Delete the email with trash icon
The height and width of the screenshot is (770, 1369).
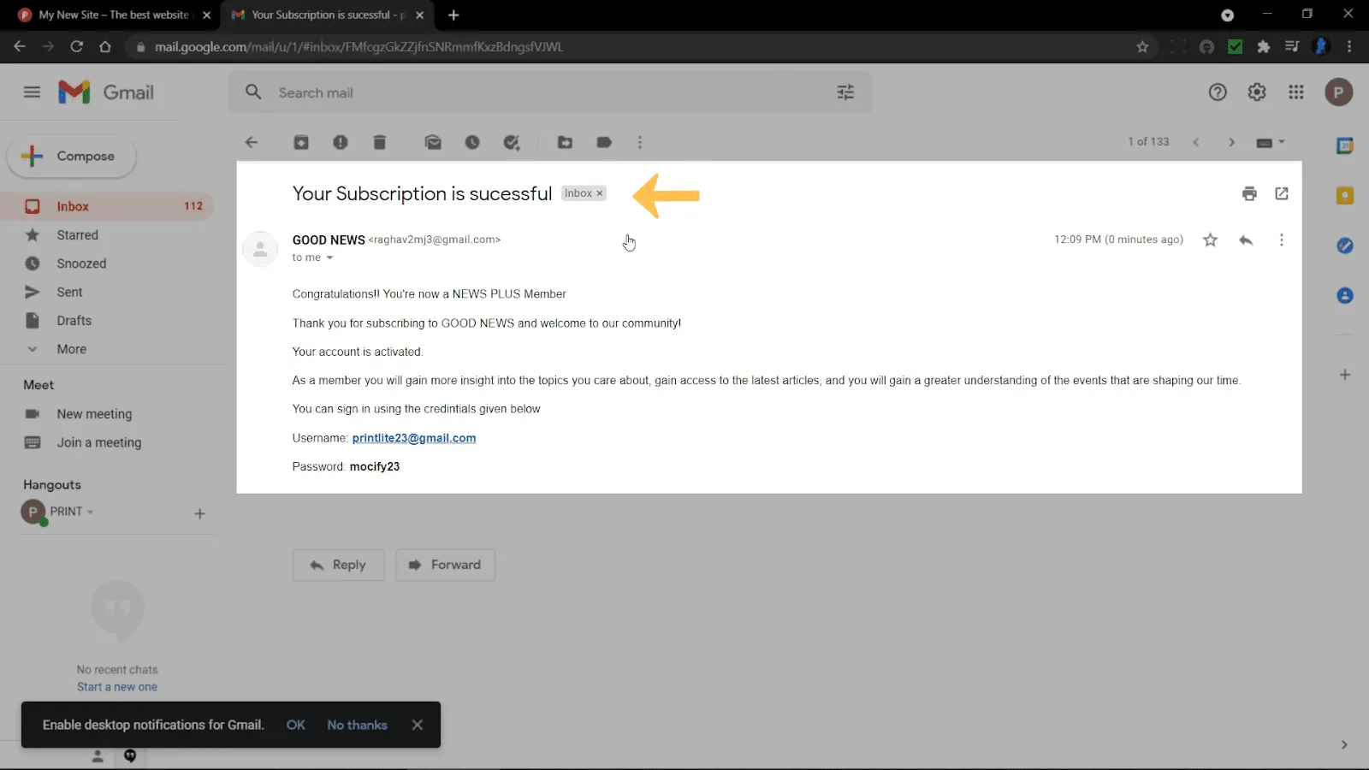click(380, 143)
